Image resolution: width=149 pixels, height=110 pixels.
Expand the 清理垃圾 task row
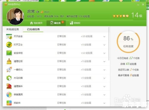point(104,62)
